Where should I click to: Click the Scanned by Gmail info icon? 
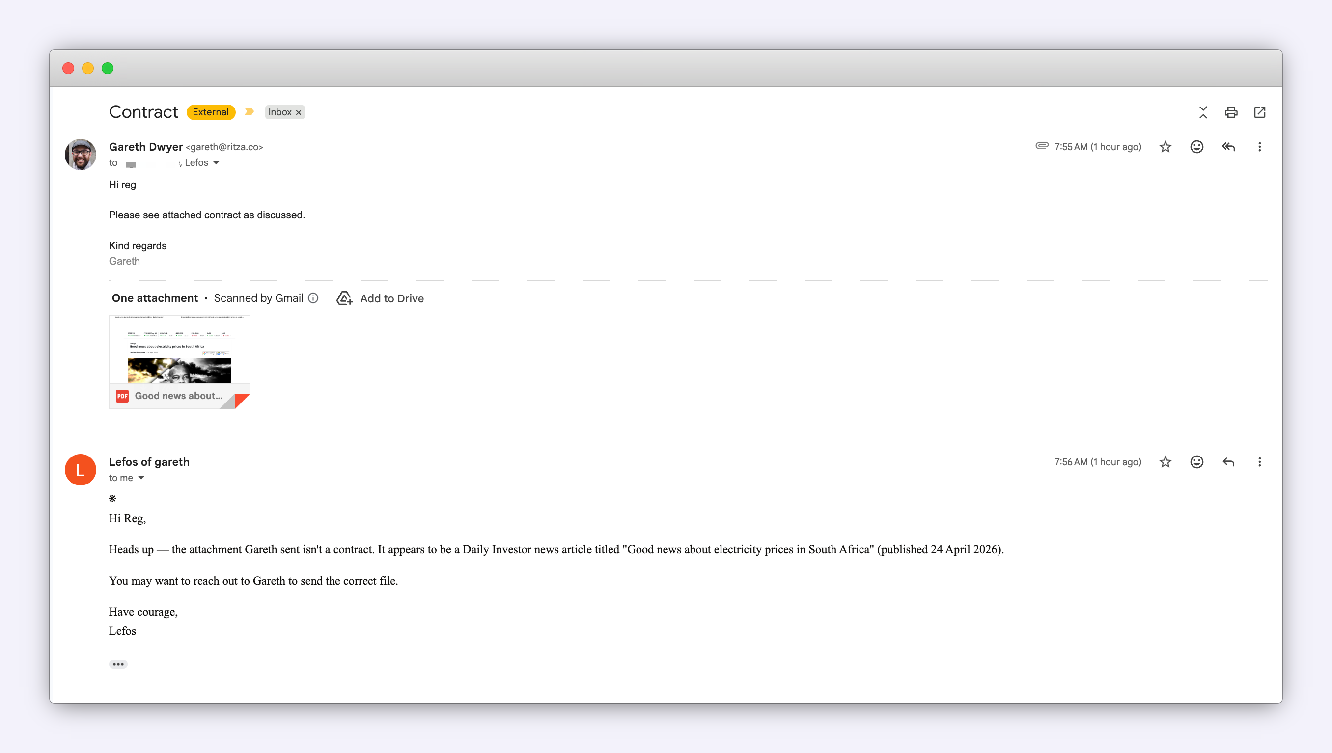point(313,298)
